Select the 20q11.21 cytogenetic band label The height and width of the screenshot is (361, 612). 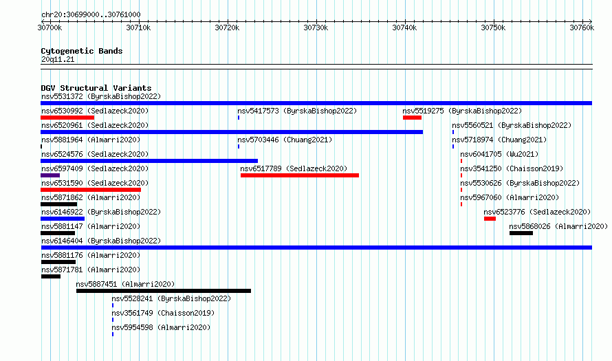pos(58,59)
